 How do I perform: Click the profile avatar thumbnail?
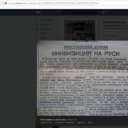(x=79, y=30)
